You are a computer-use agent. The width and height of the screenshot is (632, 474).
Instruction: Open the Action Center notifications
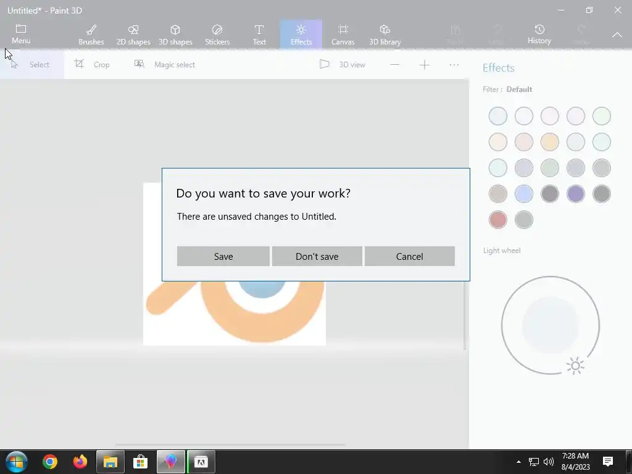tap(608, 462)
